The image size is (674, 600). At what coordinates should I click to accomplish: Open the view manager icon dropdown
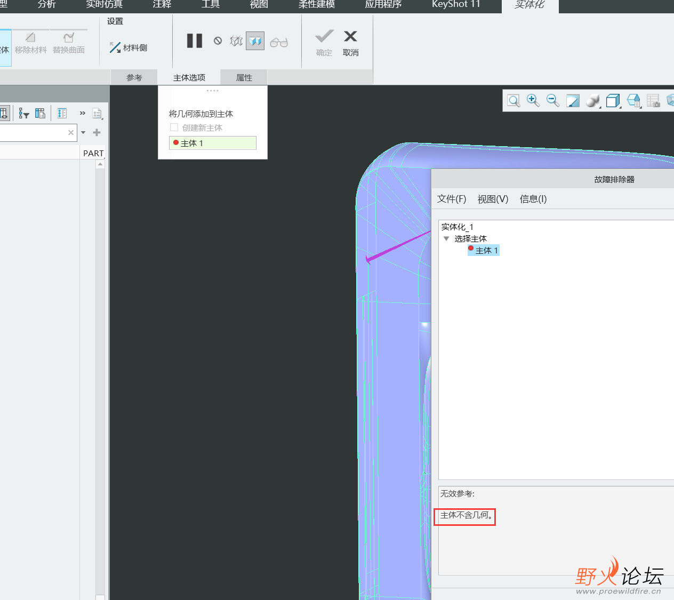(633, 100)
